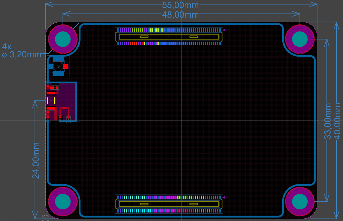
Task: Select the bottom board-to-board connector
Action: [x=169, y=204]
